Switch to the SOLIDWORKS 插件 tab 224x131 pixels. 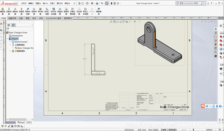click(53, 18)
